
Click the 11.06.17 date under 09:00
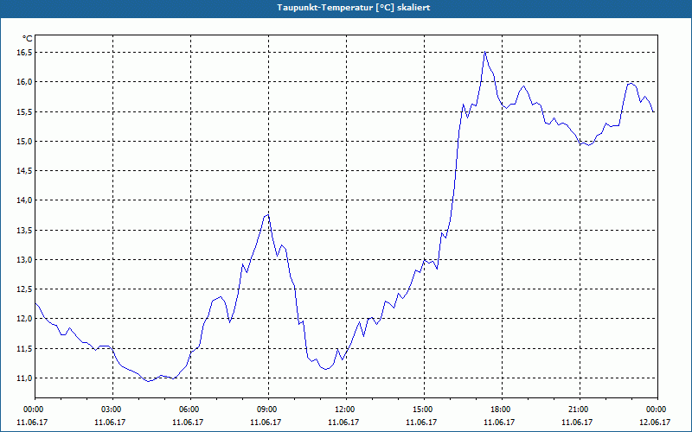click(x=266, y=422)
